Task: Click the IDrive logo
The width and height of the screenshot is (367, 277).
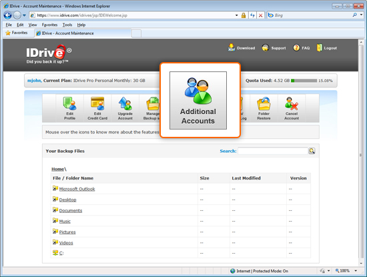Action: pyautogui.click(x=49, y=54)
